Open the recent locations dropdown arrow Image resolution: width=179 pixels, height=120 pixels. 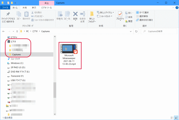[13, 31]
